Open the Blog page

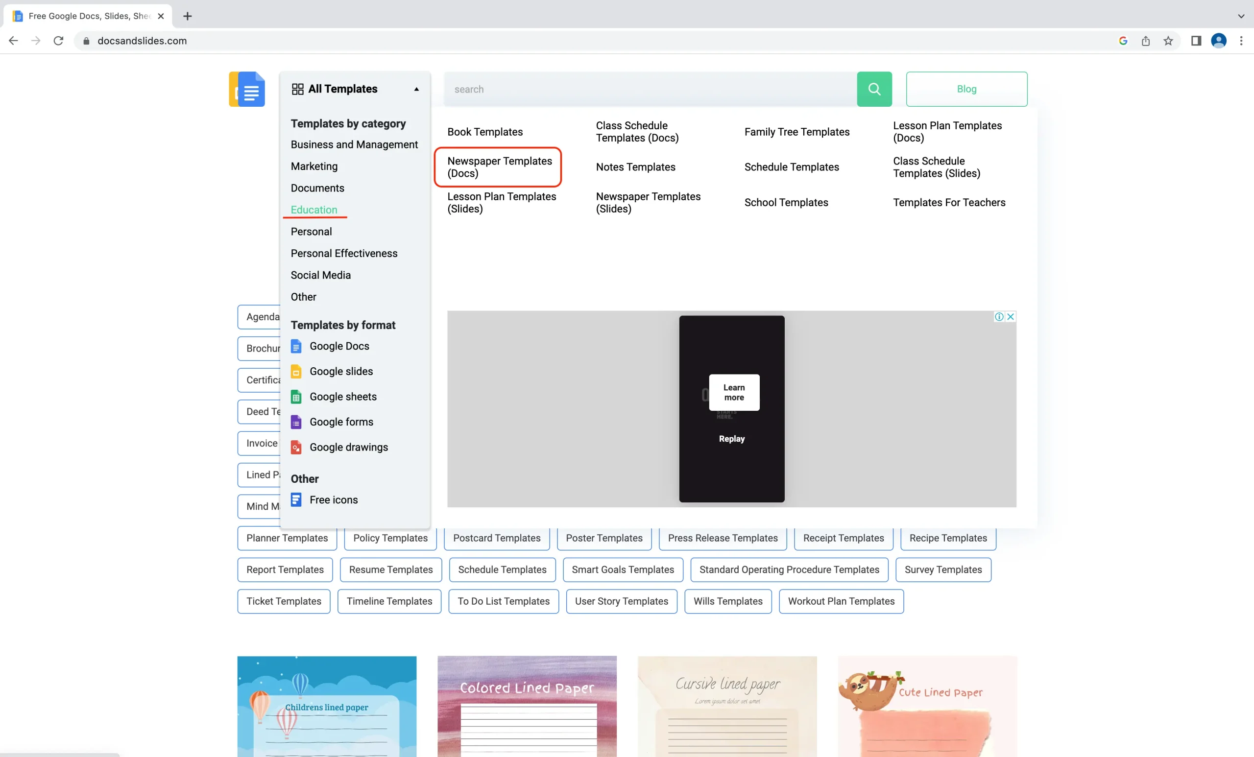(966, 89)
